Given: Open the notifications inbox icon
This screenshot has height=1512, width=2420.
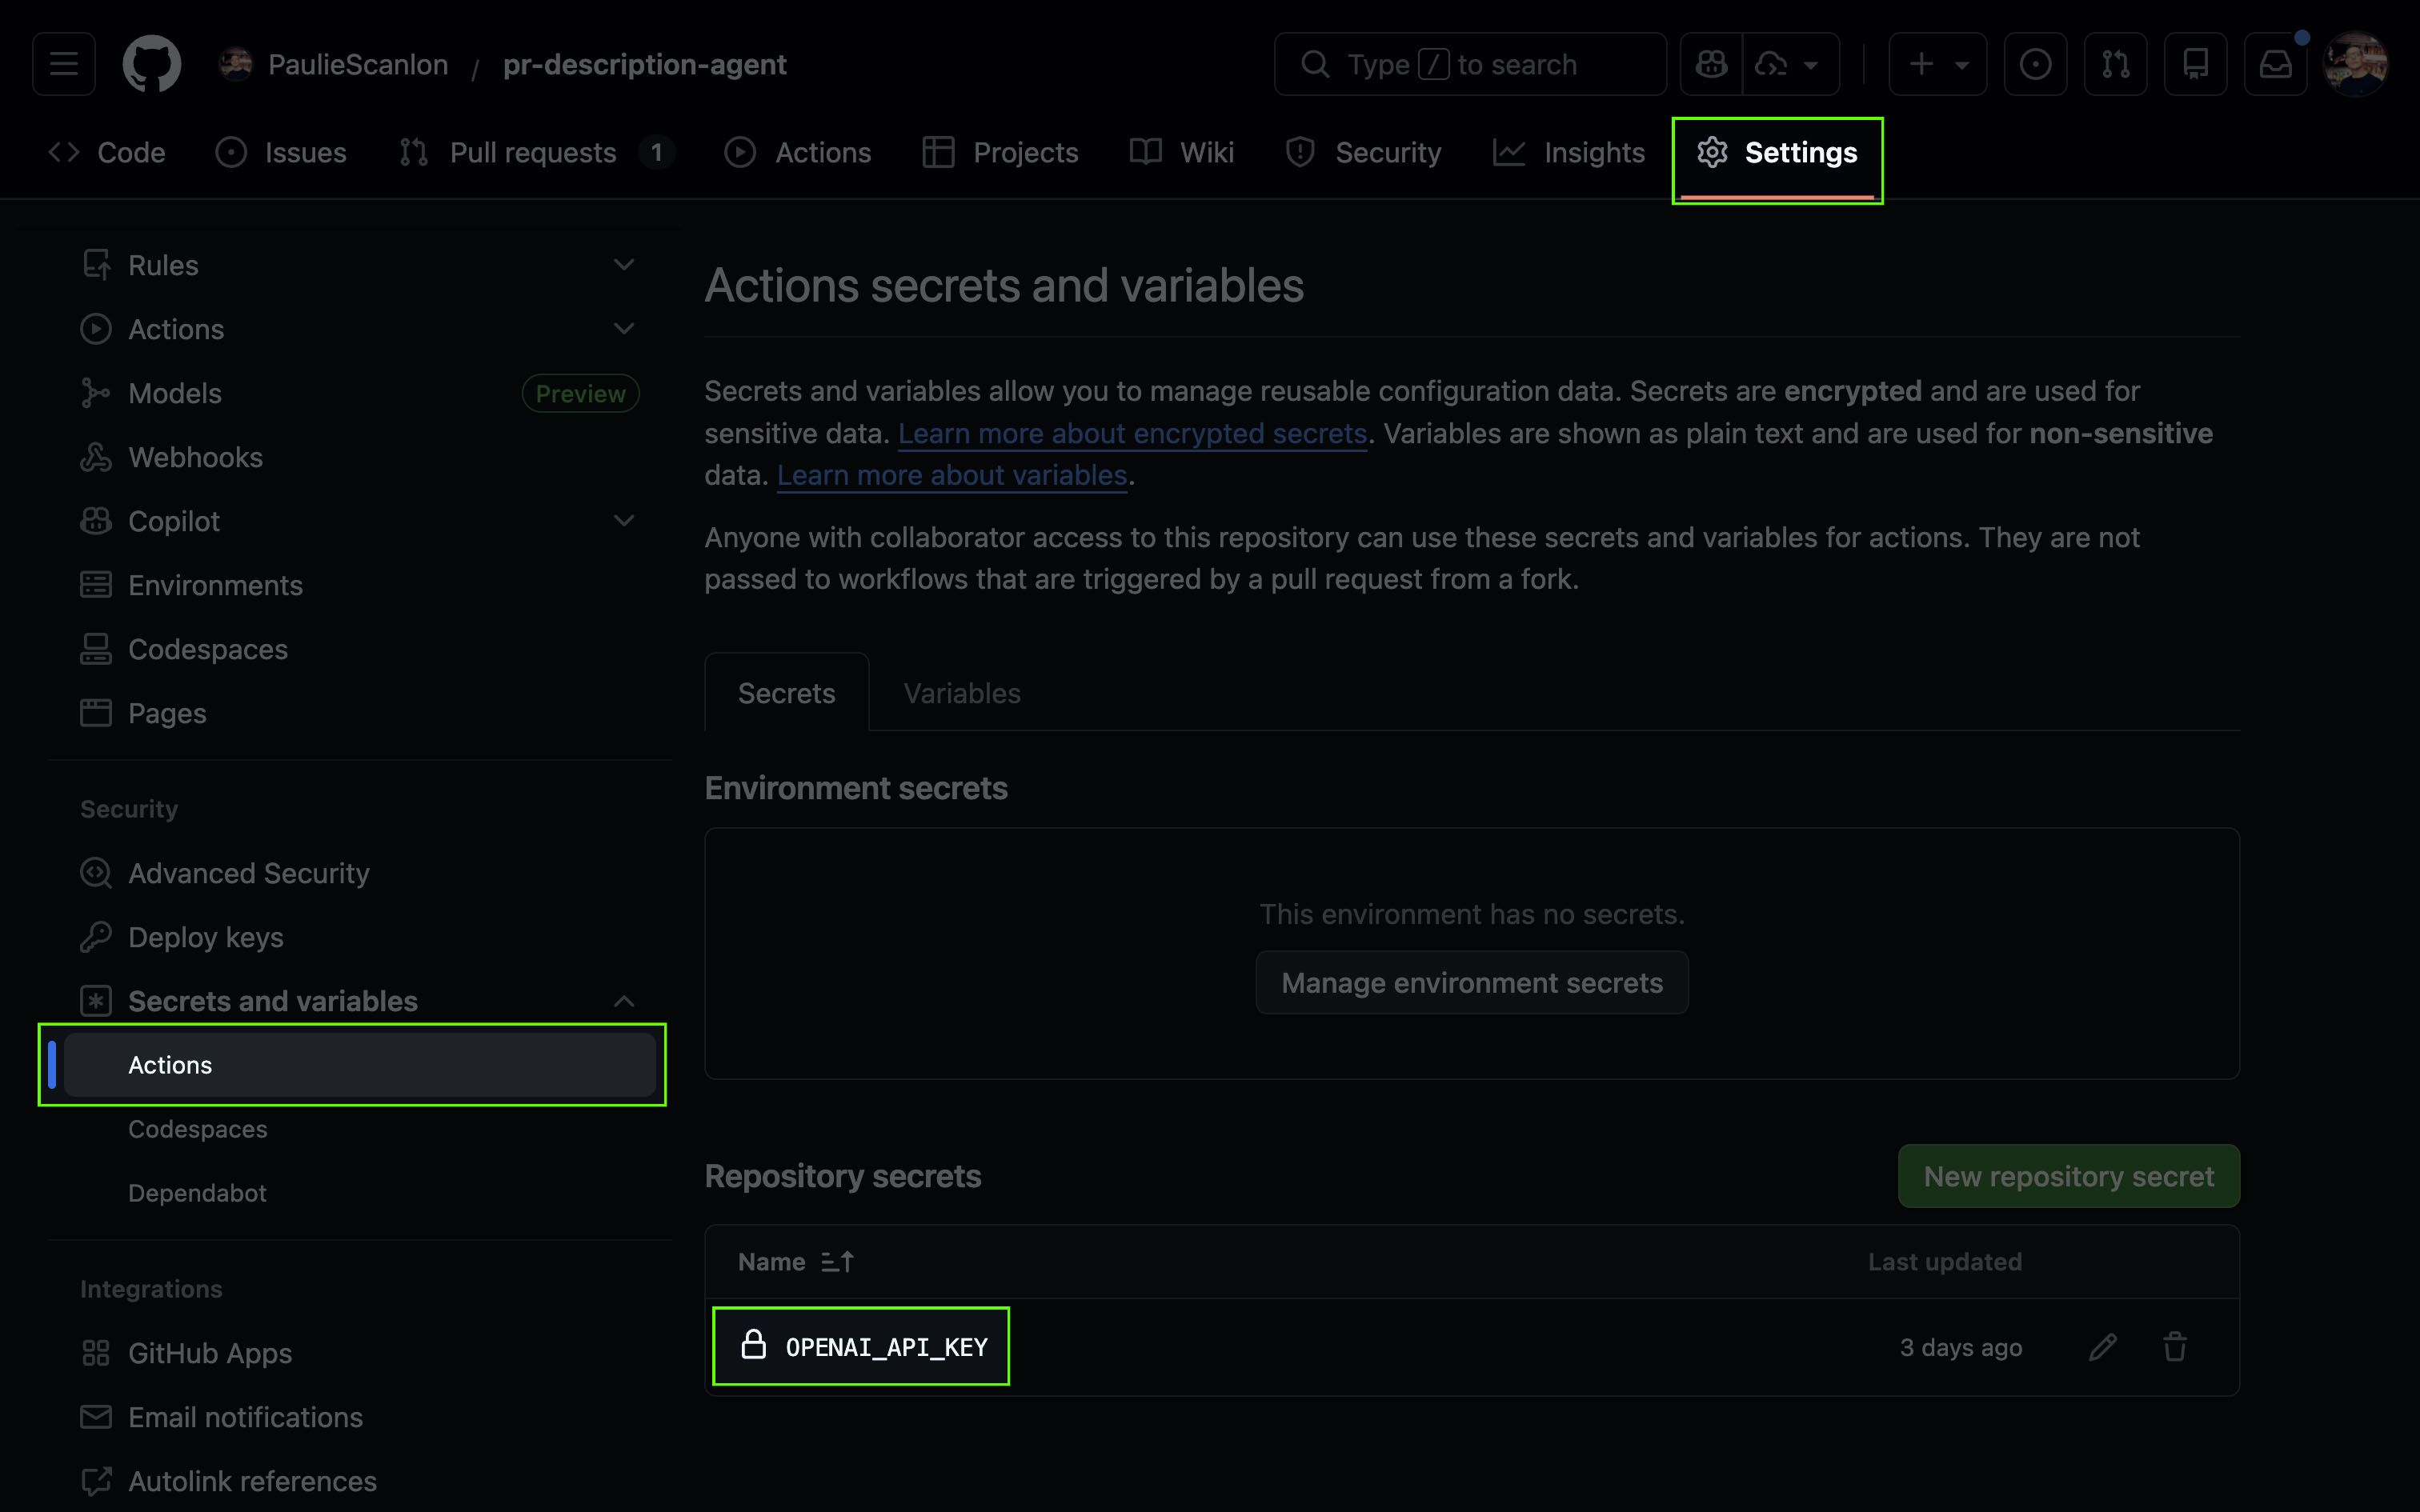Looking at the screenshot, I should pyautogui.click(x=2276, y=63).
